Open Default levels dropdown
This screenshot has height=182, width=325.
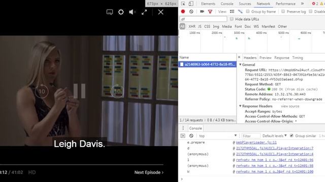tap(274, 135)
